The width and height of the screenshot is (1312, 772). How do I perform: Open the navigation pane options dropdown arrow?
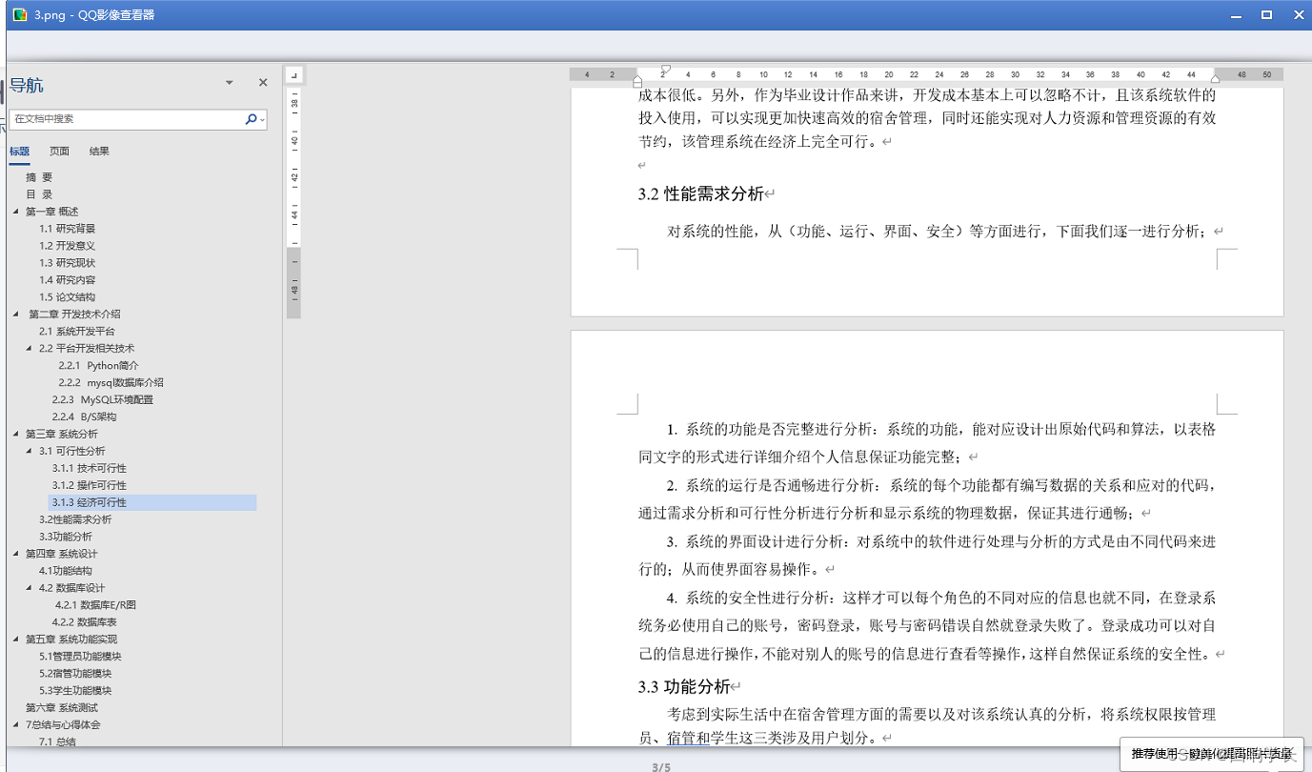pos(230,83)
